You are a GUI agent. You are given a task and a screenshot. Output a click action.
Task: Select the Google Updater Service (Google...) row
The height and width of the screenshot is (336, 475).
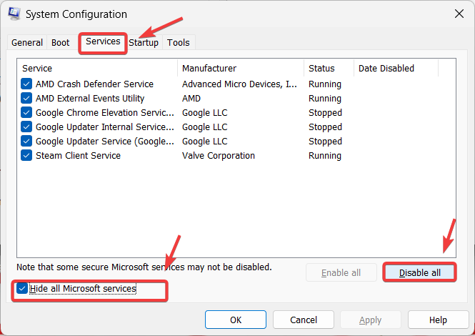pyautogui.click(x=104, y=142)
